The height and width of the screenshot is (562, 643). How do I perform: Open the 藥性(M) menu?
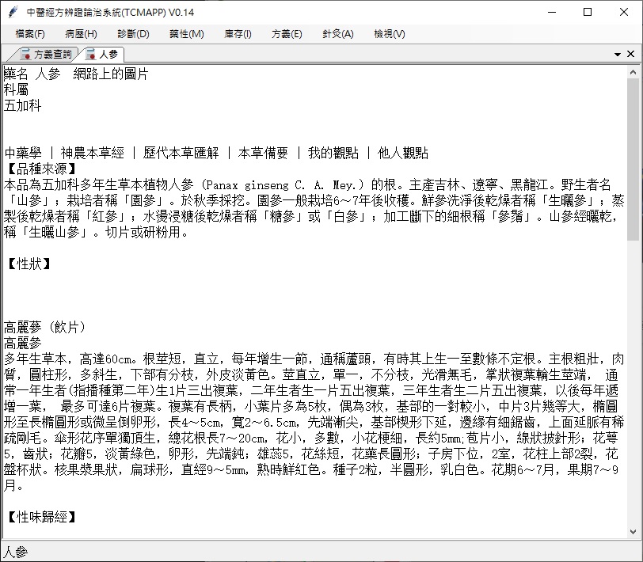click(x=186, y=34)
